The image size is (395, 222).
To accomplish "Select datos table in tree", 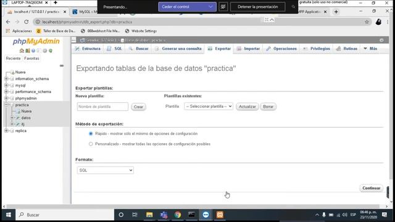I will (26, 118).
